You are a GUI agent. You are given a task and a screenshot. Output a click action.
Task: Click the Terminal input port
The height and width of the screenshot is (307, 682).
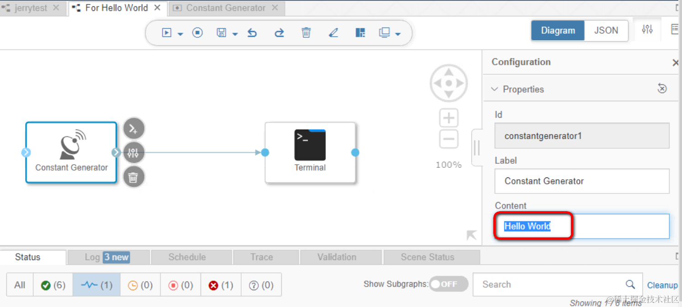tap(265, 152)
